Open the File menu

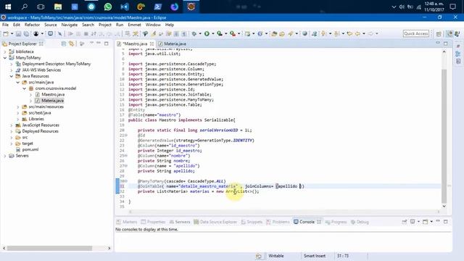pyautogui.click(x=5, y=25)
